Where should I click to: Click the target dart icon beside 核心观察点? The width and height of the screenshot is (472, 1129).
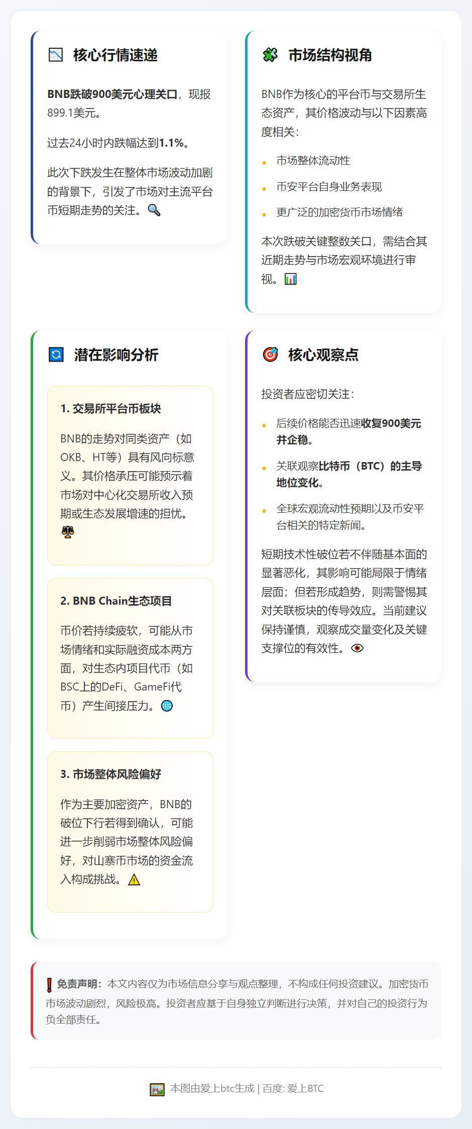tap(270, 355)
